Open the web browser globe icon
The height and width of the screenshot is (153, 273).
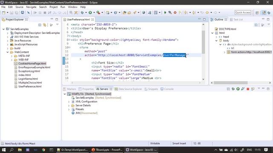pos(143,12)
